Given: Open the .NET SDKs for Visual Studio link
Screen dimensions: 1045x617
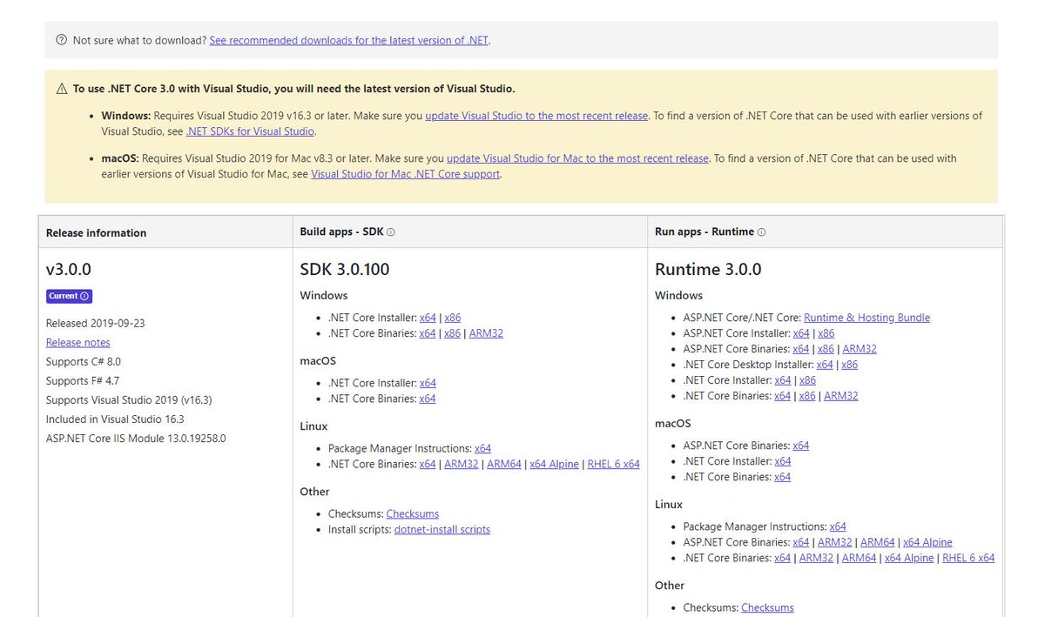Looking at the screenshot, I should [250, 131].
